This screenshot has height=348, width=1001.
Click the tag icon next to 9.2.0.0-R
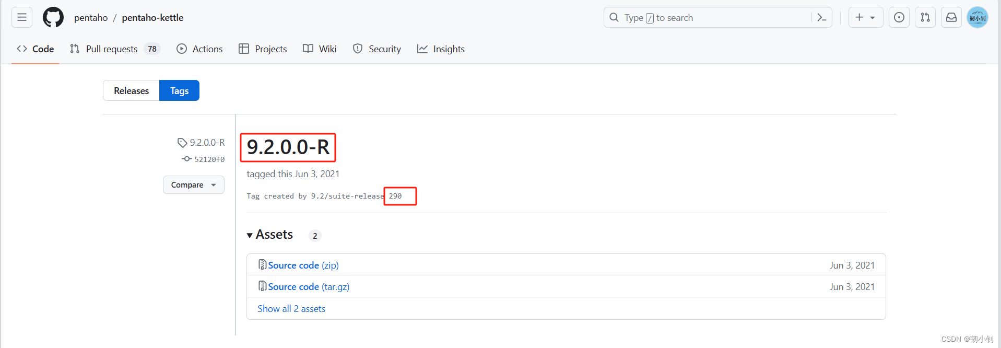click(182, 143)
